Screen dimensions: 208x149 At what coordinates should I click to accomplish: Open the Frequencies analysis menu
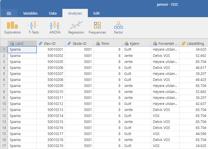(97, 28)
